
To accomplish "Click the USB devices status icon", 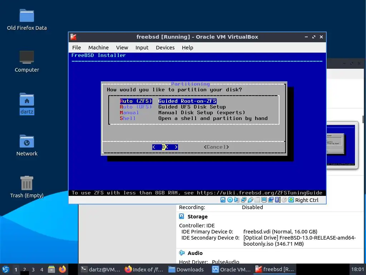I will pos(251,200).
